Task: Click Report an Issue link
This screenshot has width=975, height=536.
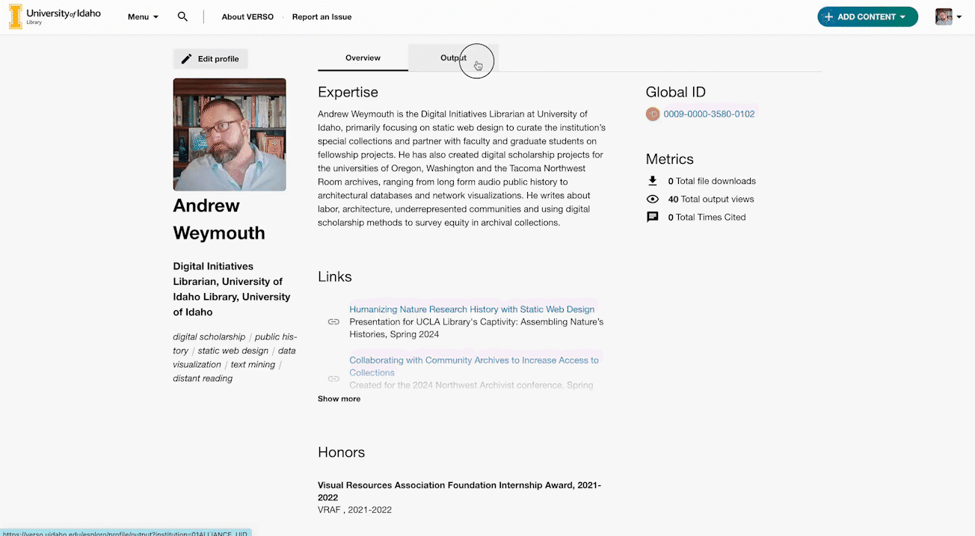Action: [x=322, y=16]
